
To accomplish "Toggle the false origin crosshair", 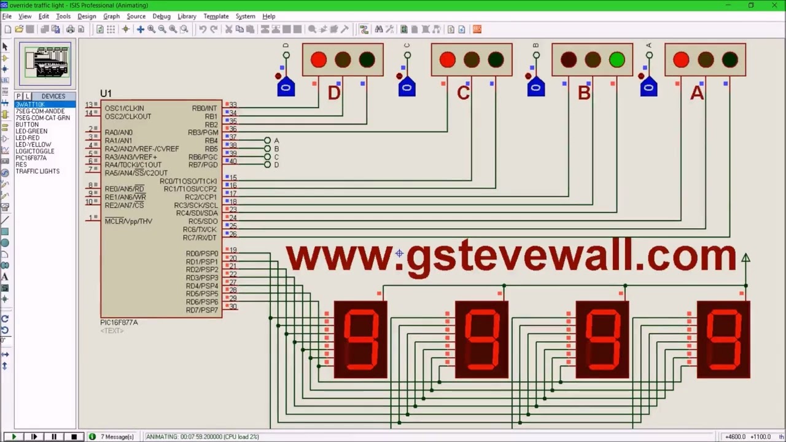I will point(125,29).
